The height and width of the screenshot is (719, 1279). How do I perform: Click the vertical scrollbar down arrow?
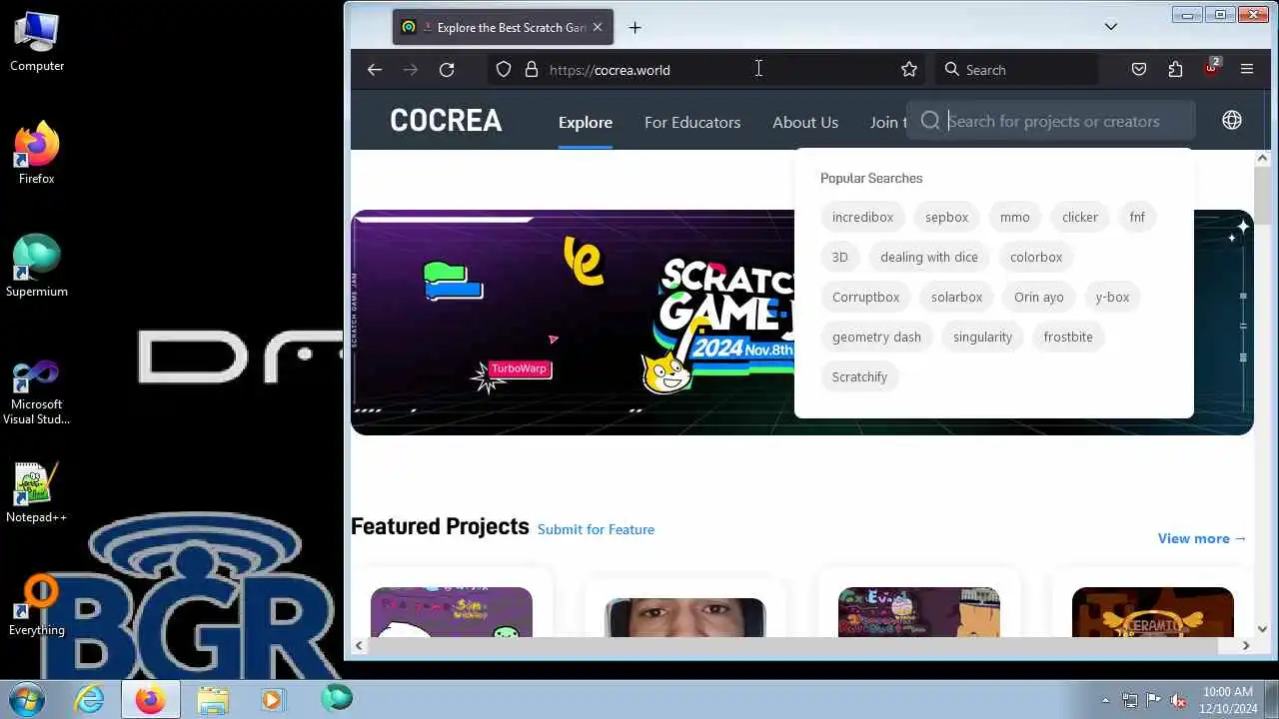pos(1262,629)
